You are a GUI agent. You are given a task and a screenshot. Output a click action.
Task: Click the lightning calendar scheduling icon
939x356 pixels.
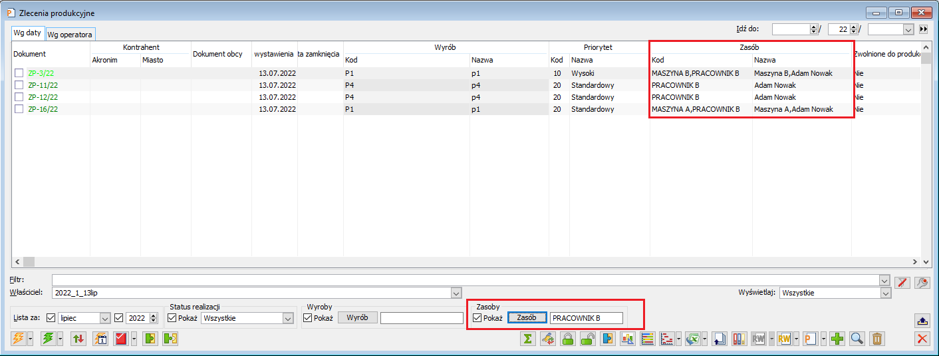(100, 339)
